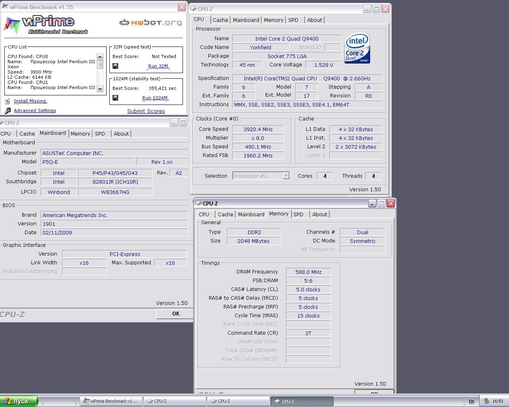This screenshot has height=407, width=509.
Task: Click the Instructions field MMX, SSE list
Action: pos(307,105)
